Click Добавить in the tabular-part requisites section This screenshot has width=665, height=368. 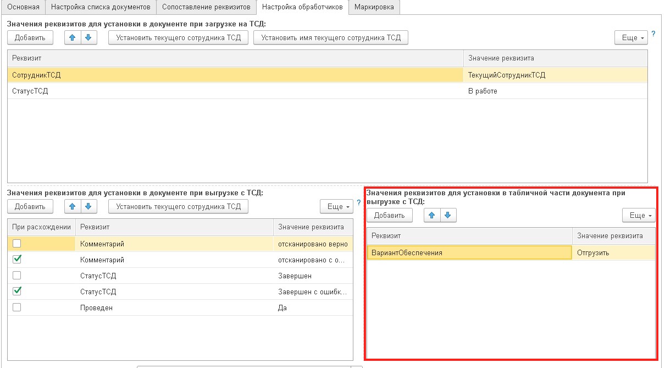coord(390,215)
